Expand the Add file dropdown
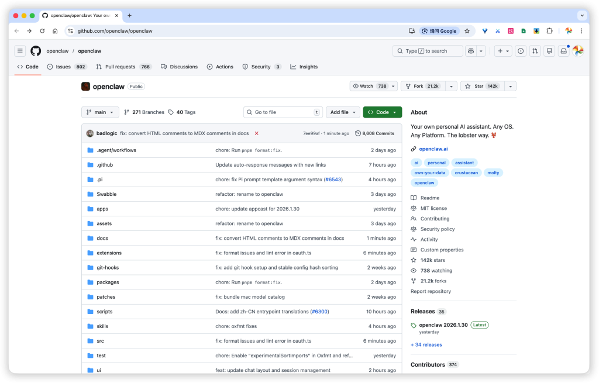The image size is (599, 383). pos(343,112)
